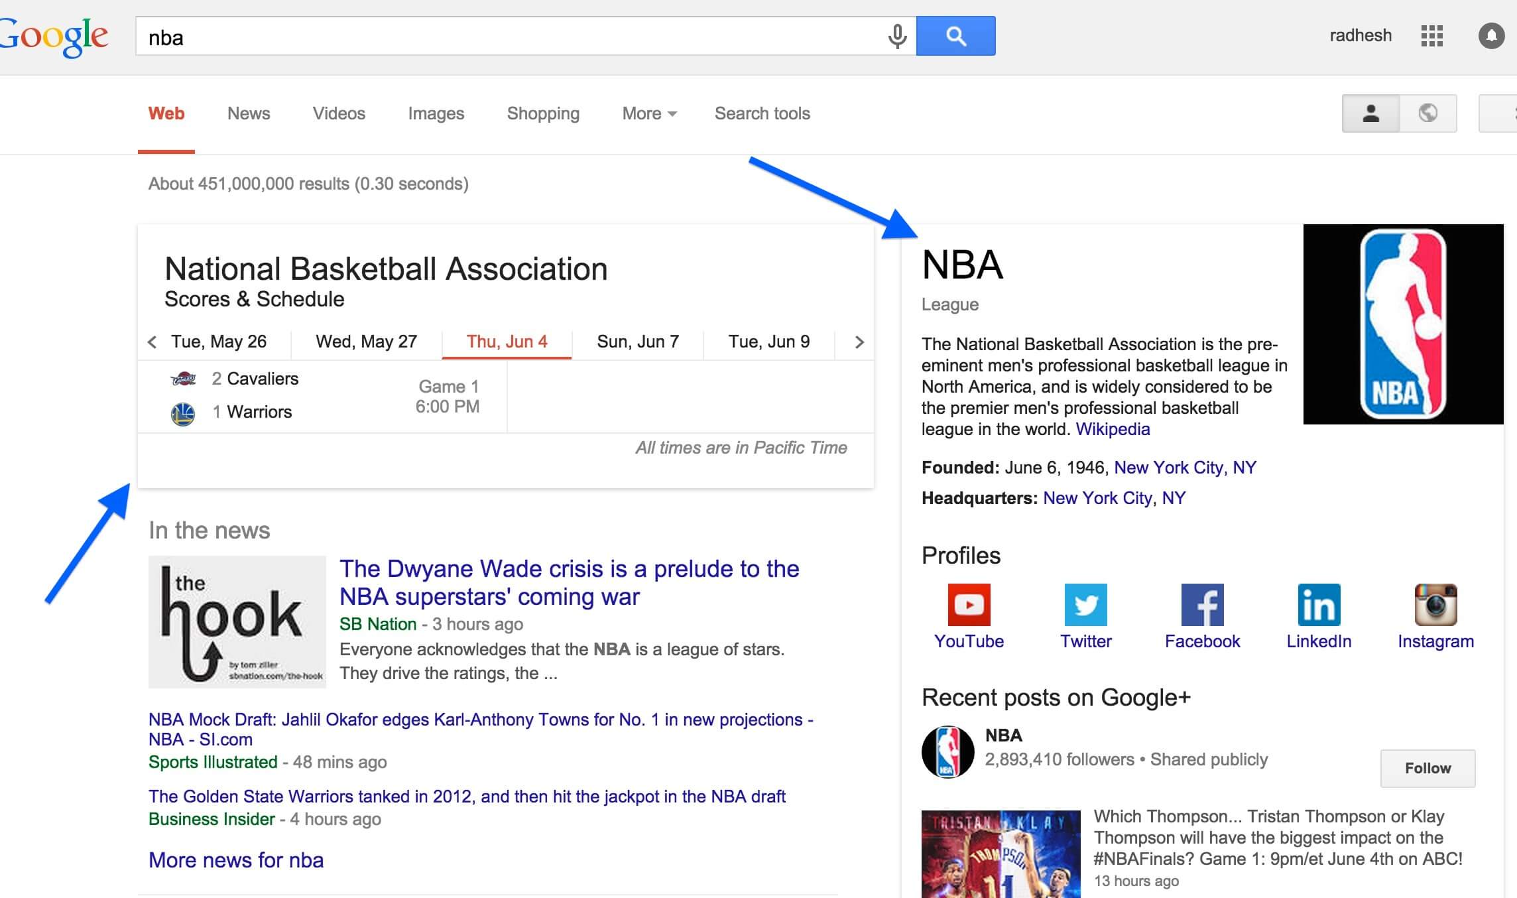The image size is (1517, 898).
Task: Select the Web tab
Action: click(x=166, y=113)
